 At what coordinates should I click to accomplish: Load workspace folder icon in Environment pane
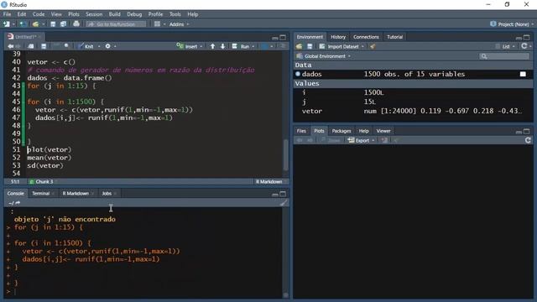300,46
